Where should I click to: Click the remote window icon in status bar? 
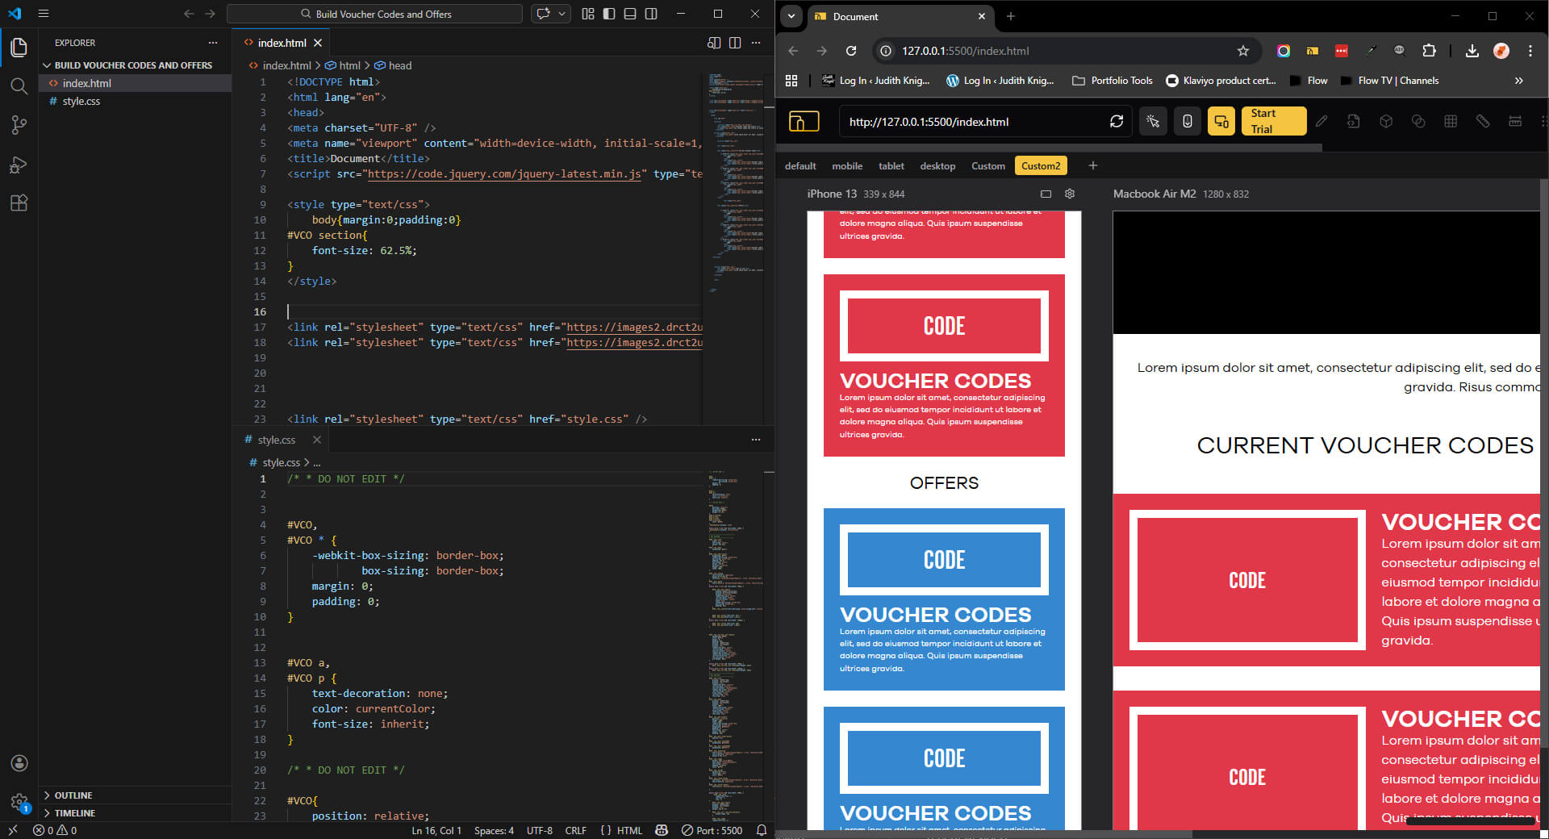click(x=13, y=830)
